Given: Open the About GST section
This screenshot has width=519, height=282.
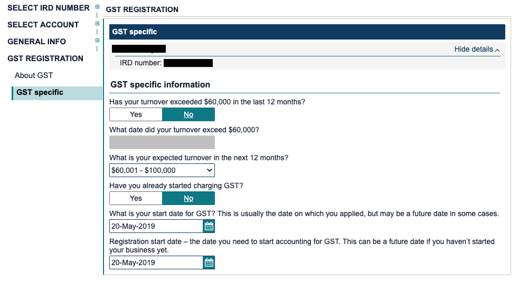Looking at the screenshot, I should coord(34,75).
